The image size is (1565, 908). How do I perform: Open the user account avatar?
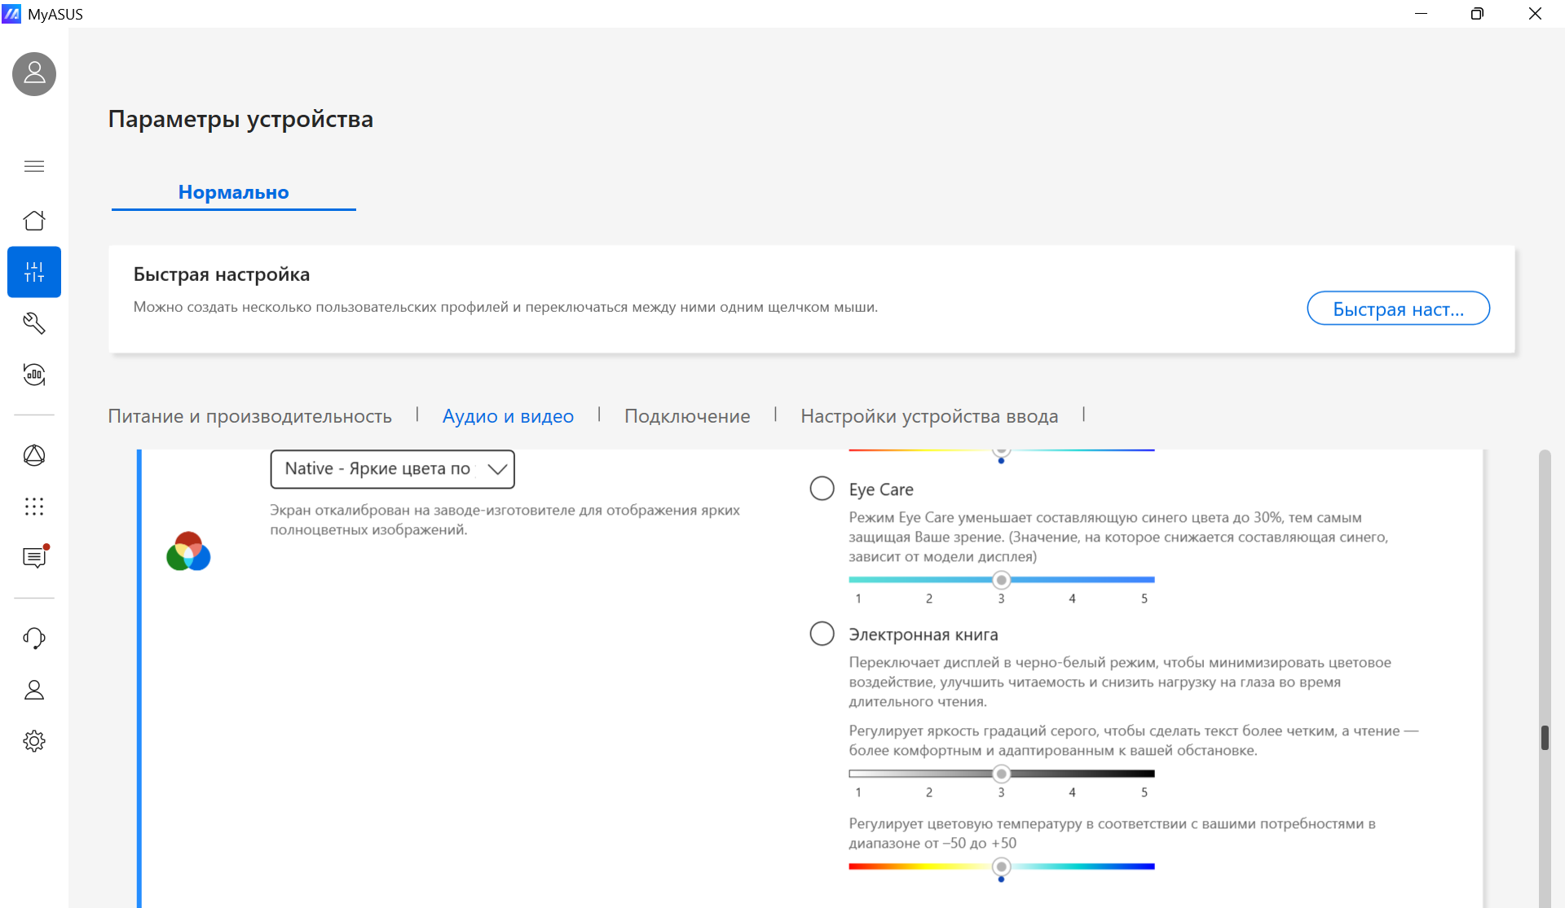click(x=34, y=74)
